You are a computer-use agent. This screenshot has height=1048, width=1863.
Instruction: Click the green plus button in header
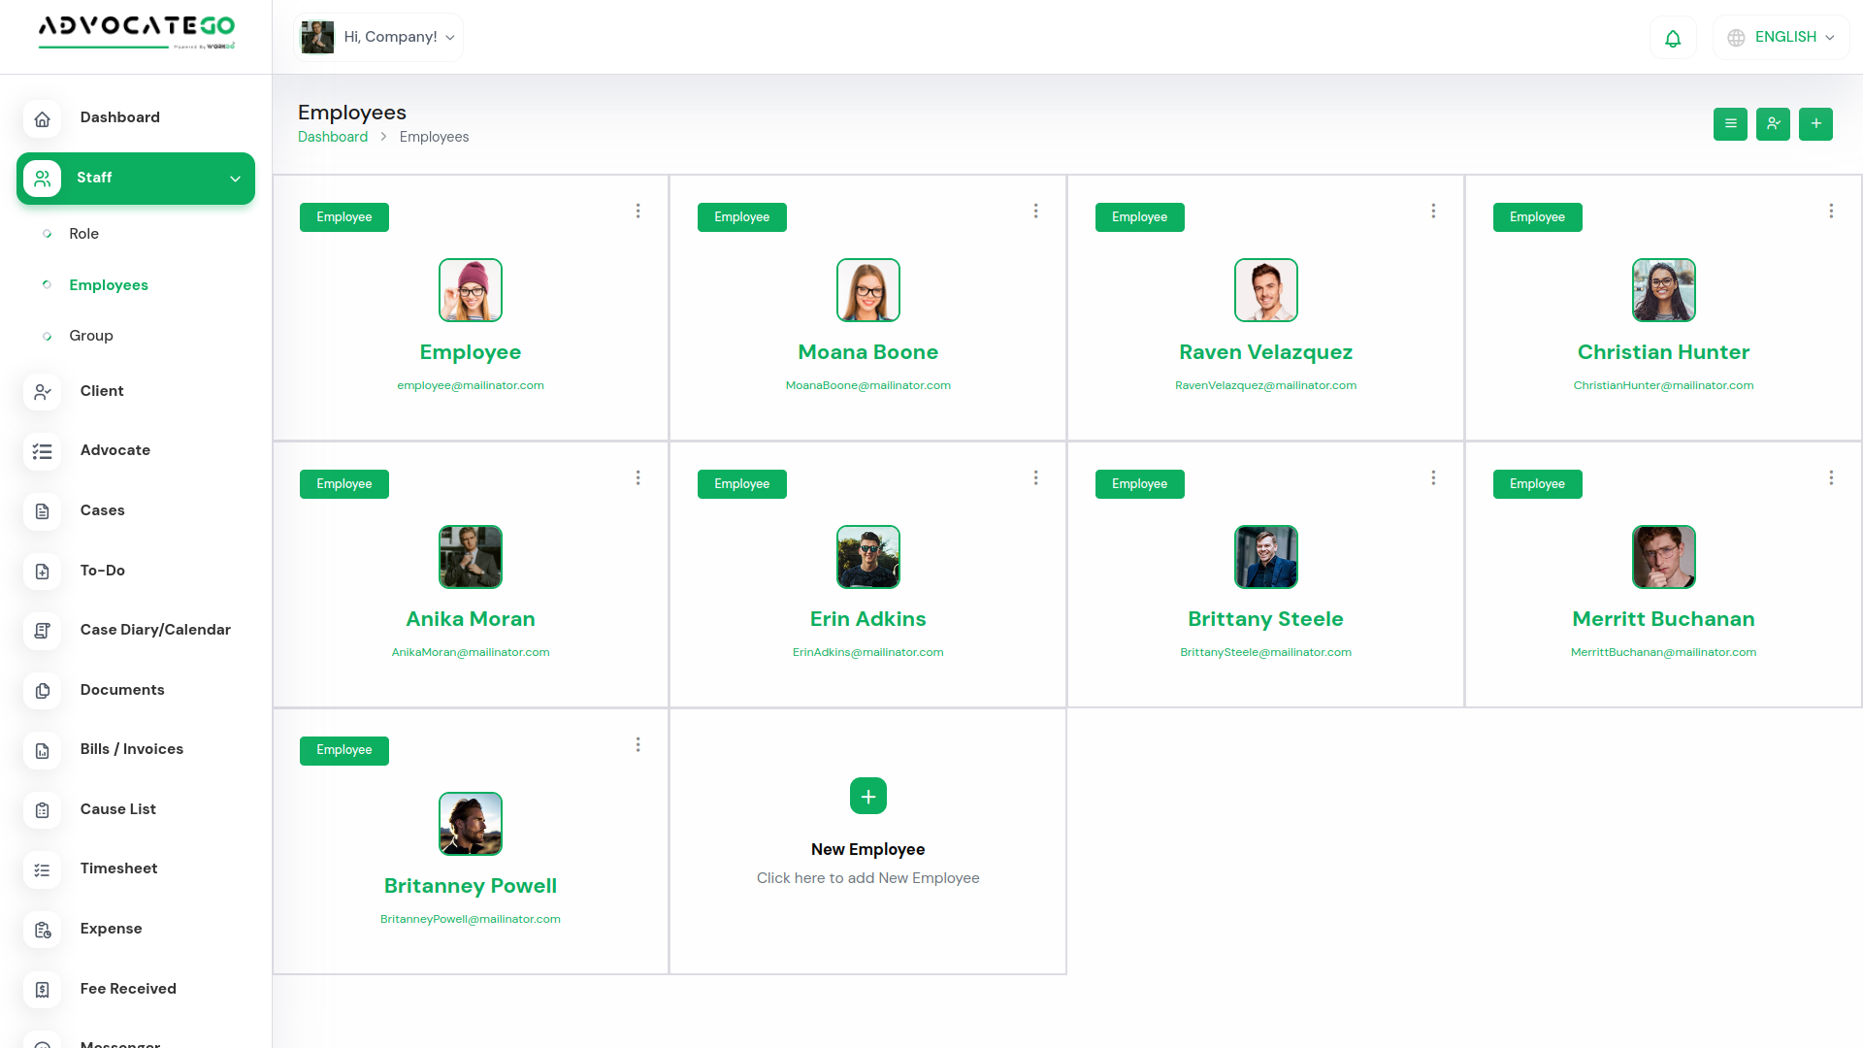pos(1815,124)
